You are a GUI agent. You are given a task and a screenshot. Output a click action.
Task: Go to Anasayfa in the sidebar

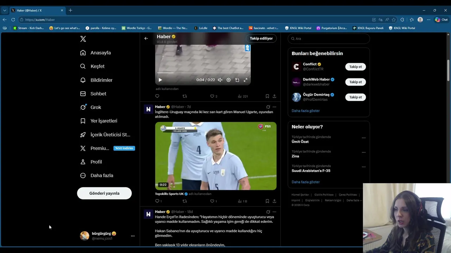point(96,53)
